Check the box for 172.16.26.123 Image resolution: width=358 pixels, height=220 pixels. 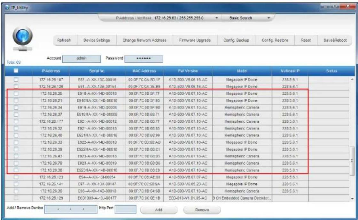16,177
